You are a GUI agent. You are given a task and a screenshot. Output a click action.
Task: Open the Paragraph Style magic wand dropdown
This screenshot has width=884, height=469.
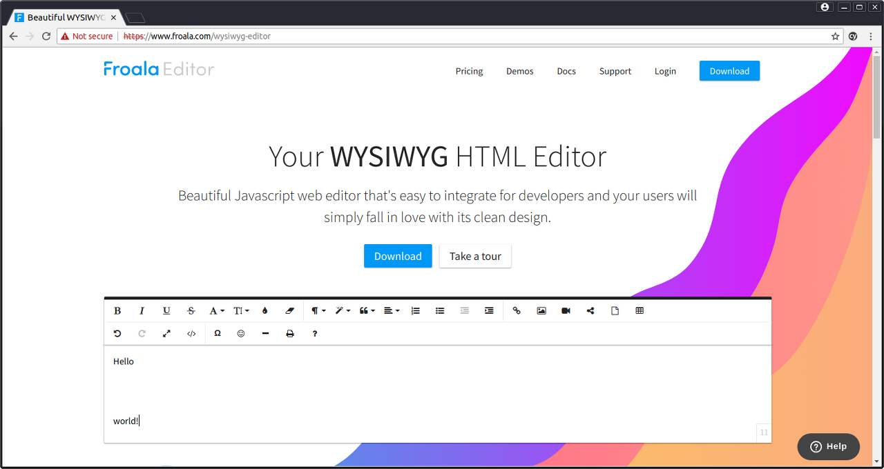343,311
